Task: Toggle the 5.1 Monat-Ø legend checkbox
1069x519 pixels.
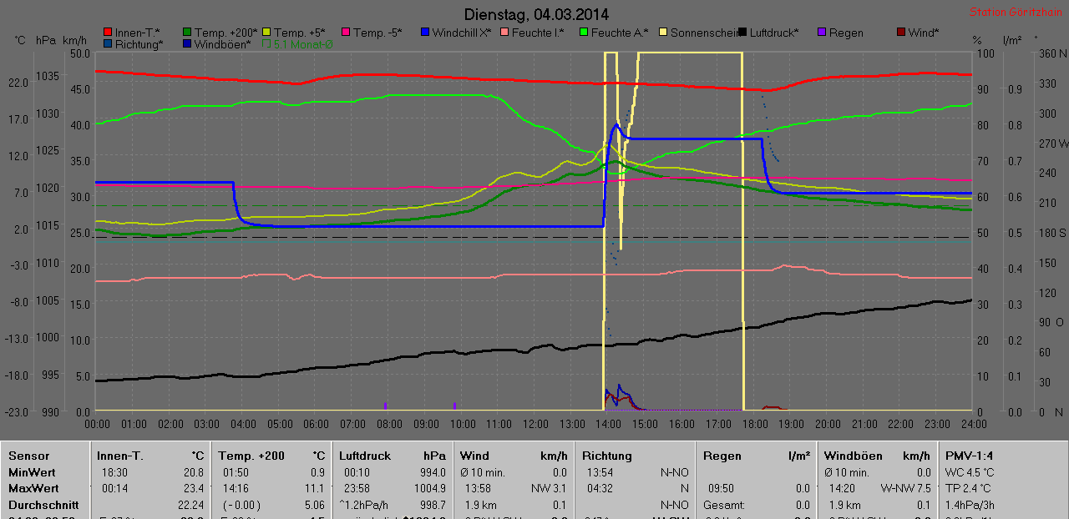Action: click(267, 44)
